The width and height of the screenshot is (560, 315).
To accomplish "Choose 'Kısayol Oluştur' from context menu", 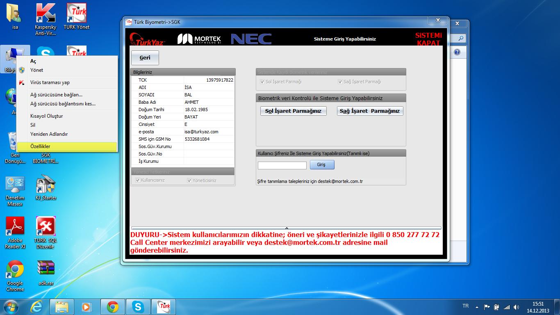I will [x=67, y=116].
